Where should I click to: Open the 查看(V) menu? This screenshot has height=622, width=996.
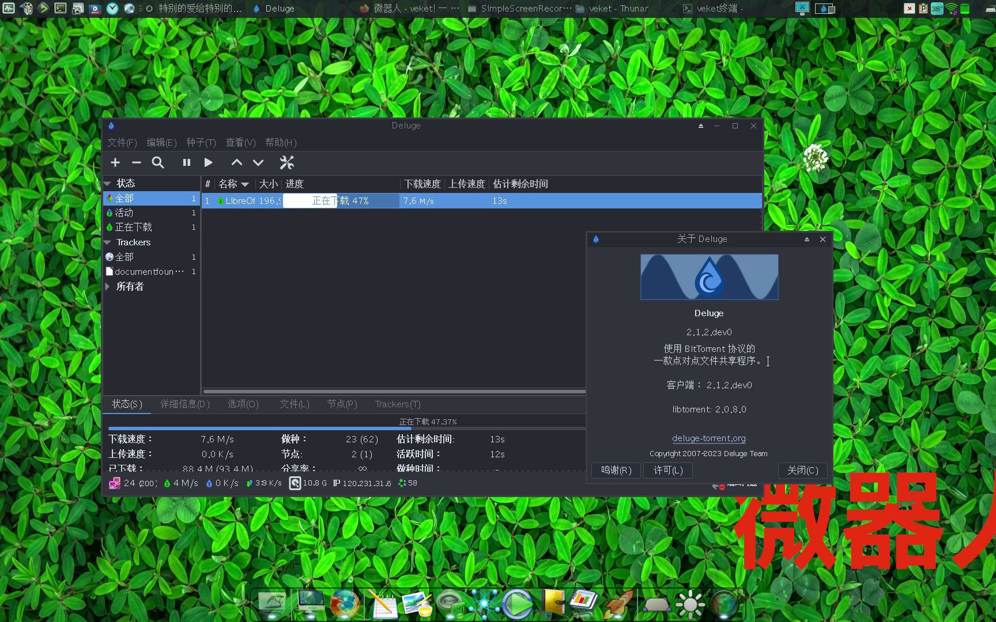[240, 142]
